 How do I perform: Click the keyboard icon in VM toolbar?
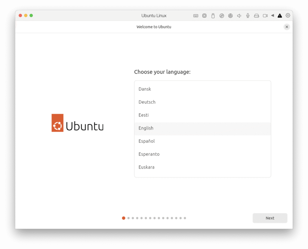click(x=196, y=16)
